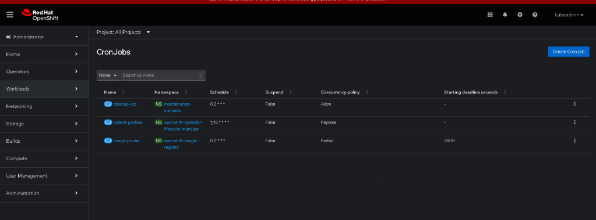The image size is (596, 220).
Task: Sort table by Suspend column
Action: pos(278,92)
